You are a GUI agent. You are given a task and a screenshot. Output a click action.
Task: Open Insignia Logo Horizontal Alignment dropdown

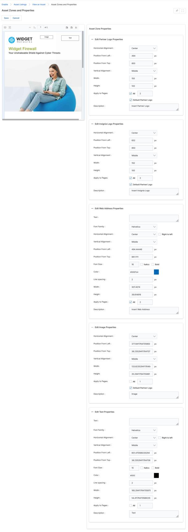143,133
